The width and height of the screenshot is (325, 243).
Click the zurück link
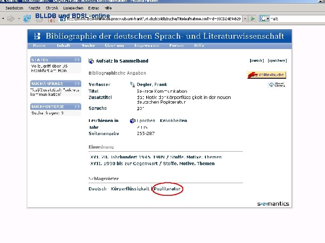(x=257, y=61)
